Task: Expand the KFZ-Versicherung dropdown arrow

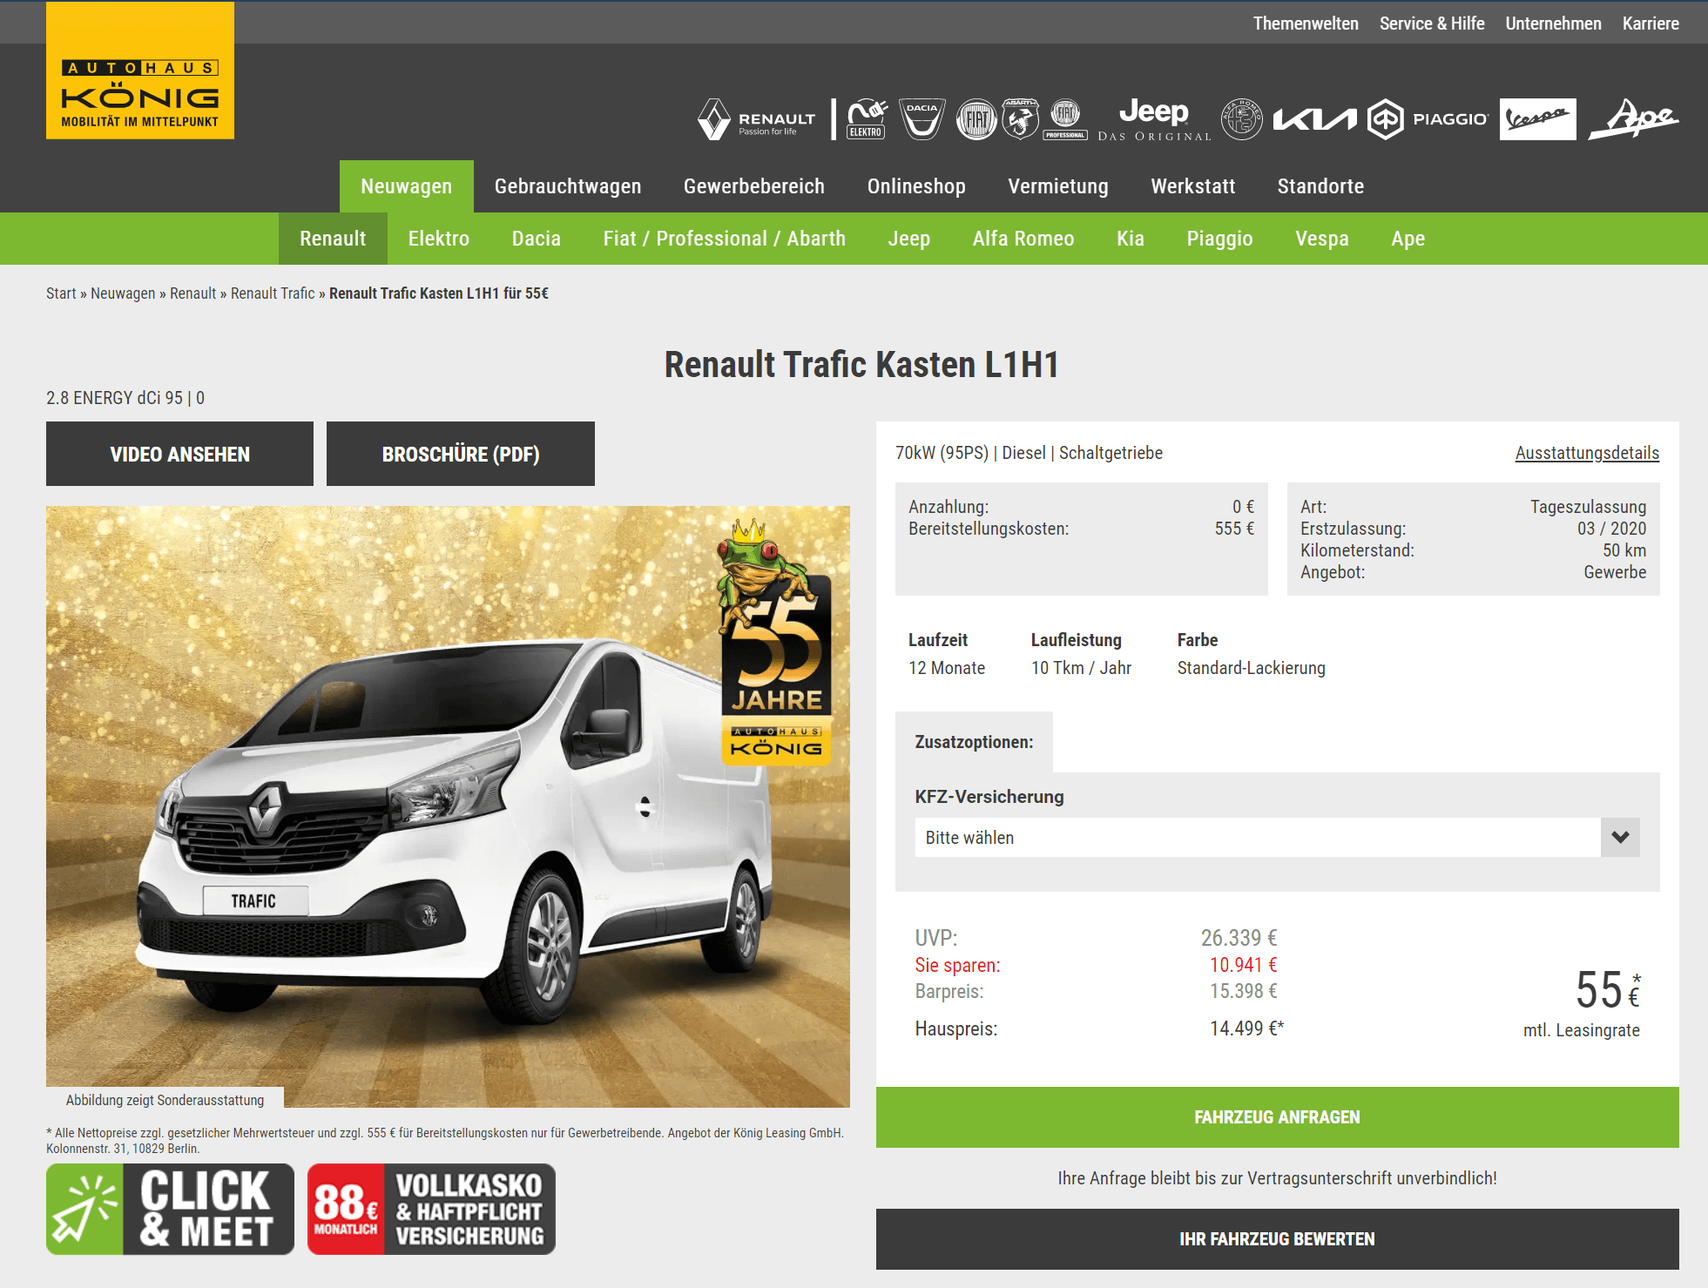Action: click(x=1620, y=837)
